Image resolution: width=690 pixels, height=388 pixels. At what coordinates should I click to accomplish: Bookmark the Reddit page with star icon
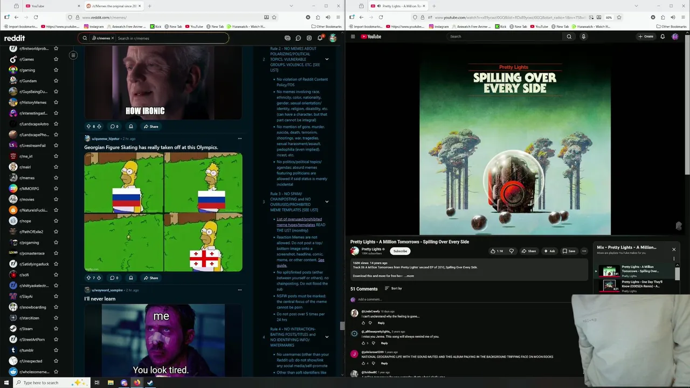click(274, 17)
